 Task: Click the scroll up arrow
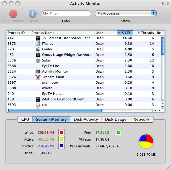pyautogui.click(x=163, y=103)
